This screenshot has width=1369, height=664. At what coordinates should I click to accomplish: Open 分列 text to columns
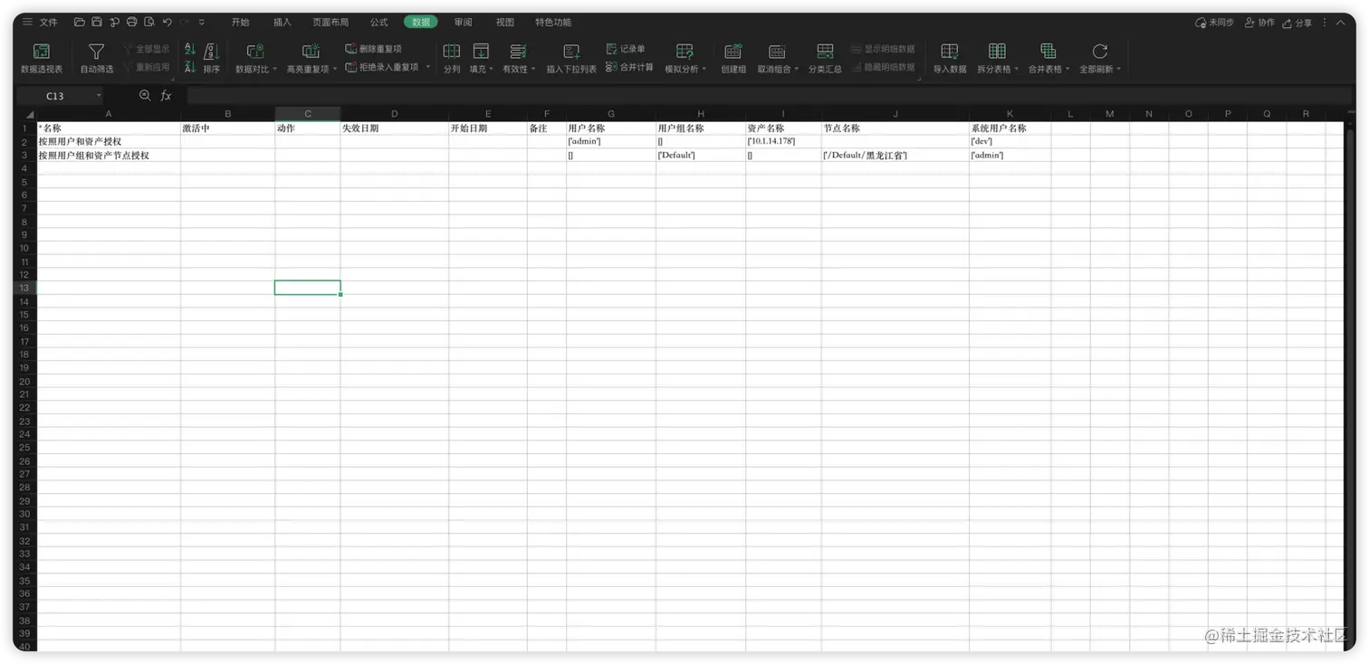point(452,58)
